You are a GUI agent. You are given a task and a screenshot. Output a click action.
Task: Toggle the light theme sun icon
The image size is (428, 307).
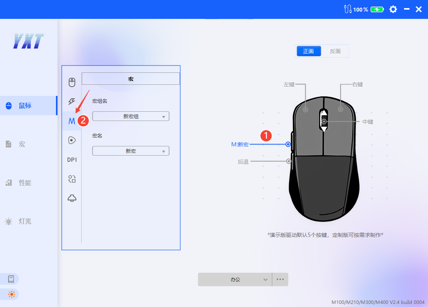pyautogui.click(x=11, y=295)
